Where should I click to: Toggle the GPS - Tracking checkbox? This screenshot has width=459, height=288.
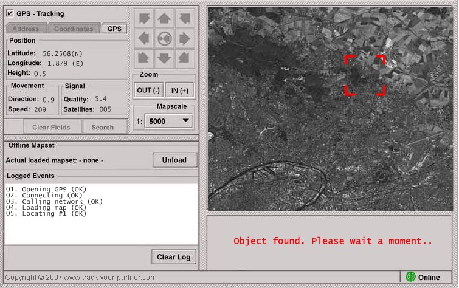[x=10, y=13]
